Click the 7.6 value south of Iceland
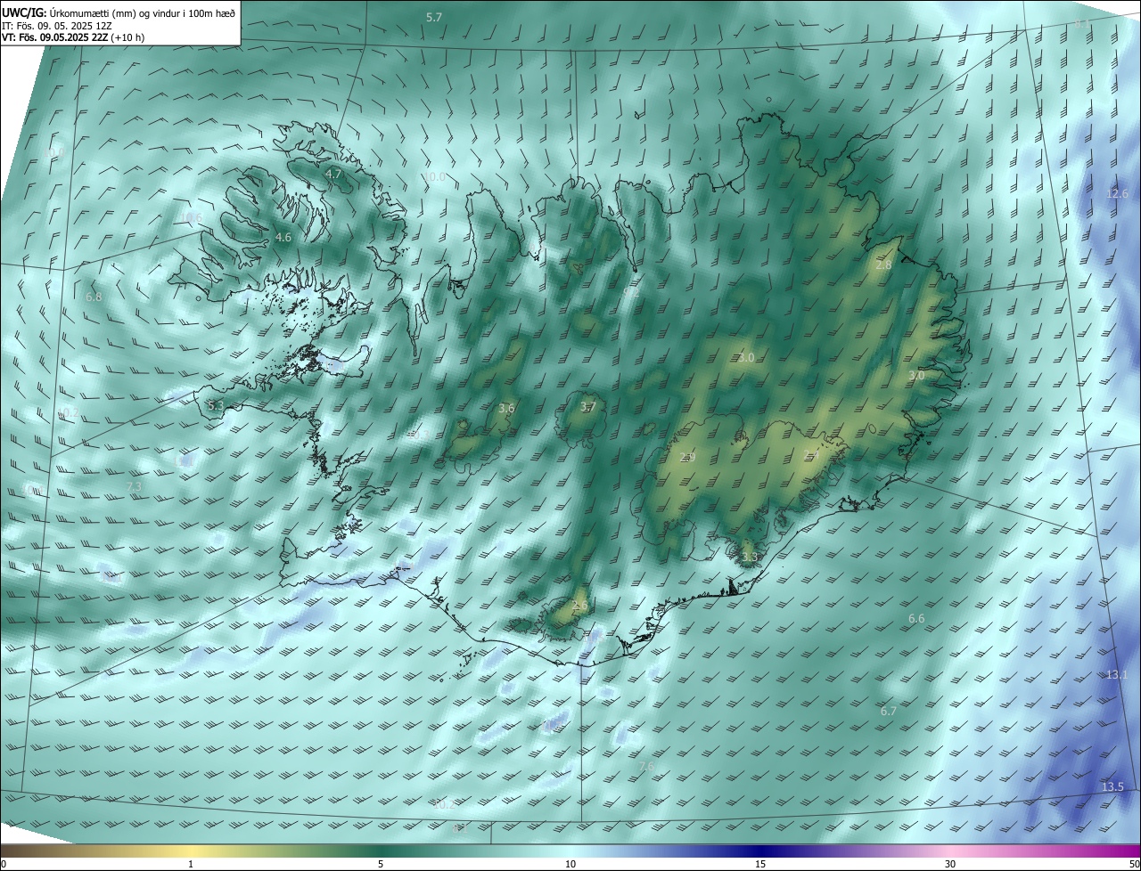Image resolution: width=1141 pixels, height=871 pixels. [x=647, y=766]
